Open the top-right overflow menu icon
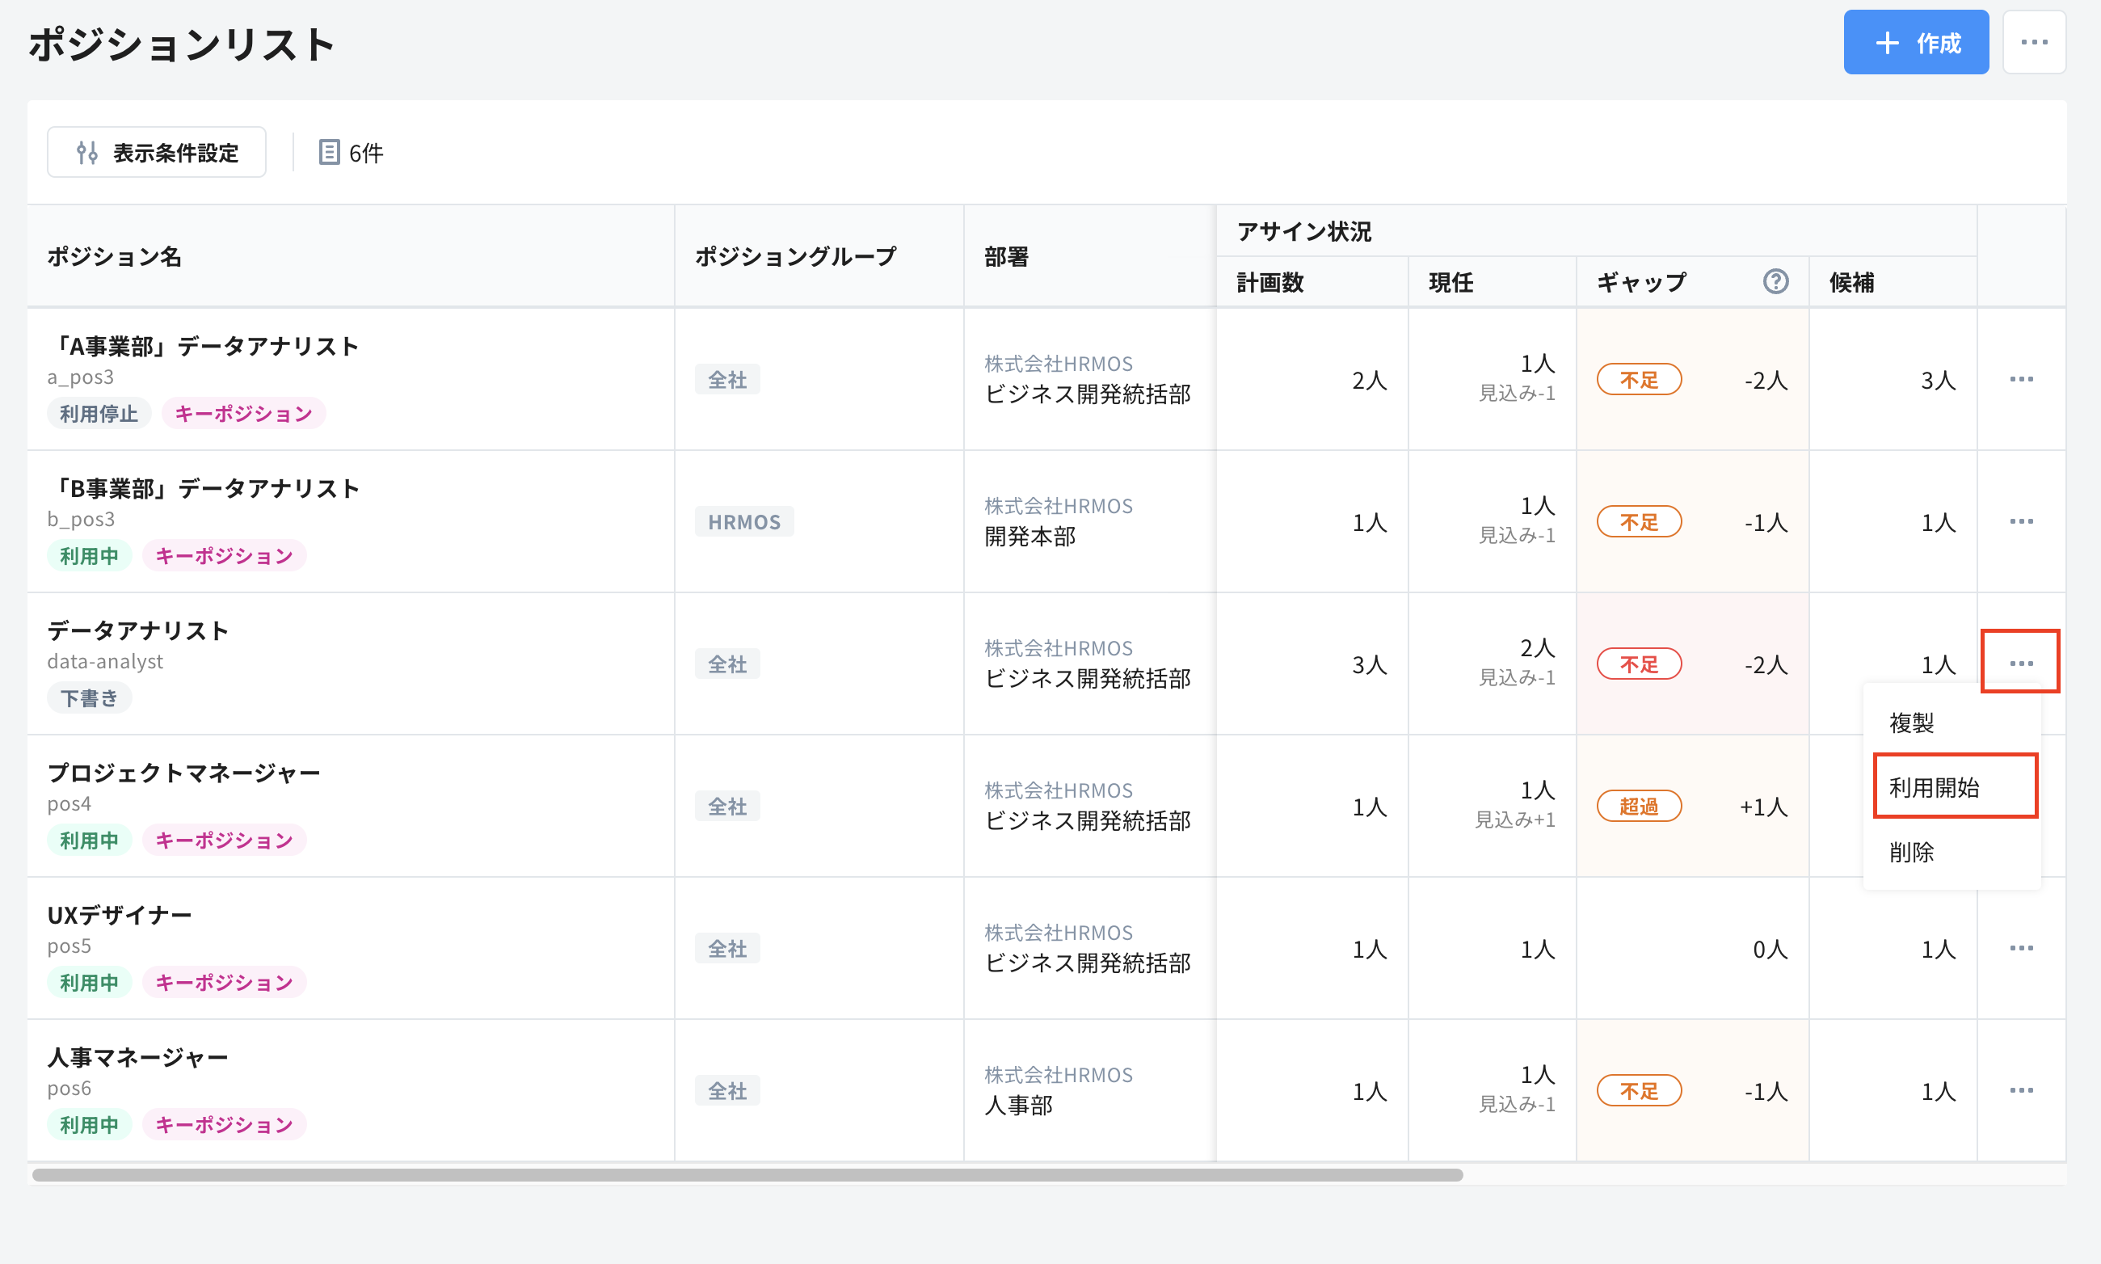This screenshot has width=2101, height=1264. click(2035, 42)
